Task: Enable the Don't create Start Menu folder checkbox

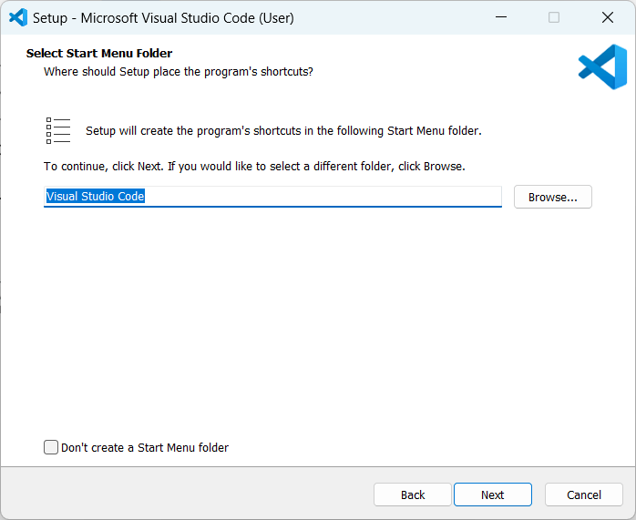Action: click(51, 447)
